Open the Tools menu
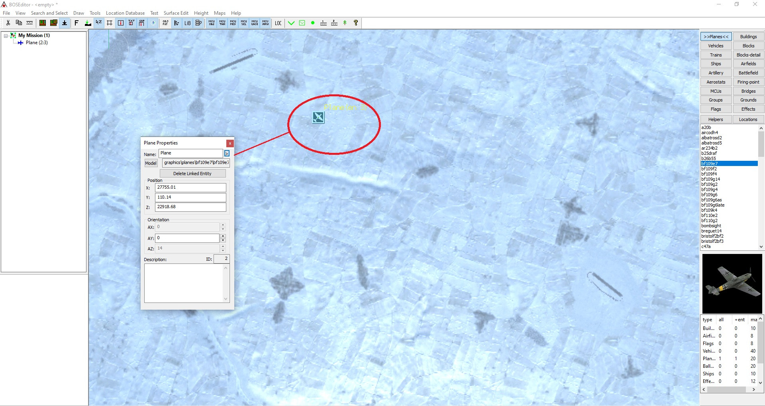The image size is (765, 406). coord(95,13)
